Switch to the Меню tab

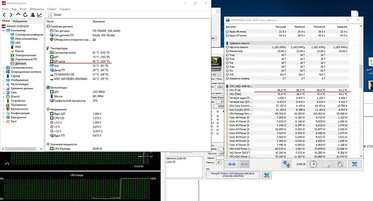pos(6,21)
